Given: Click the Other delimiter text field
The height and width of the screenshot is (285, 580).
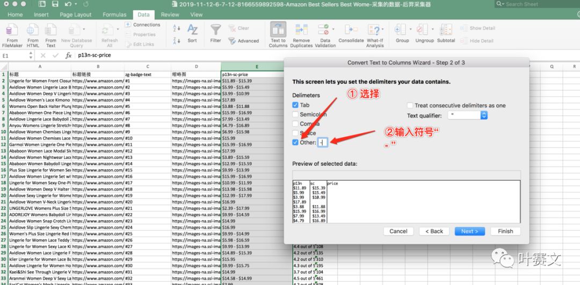Looking at the screenshot, I should pyautogui.click(x=322, y=142).
